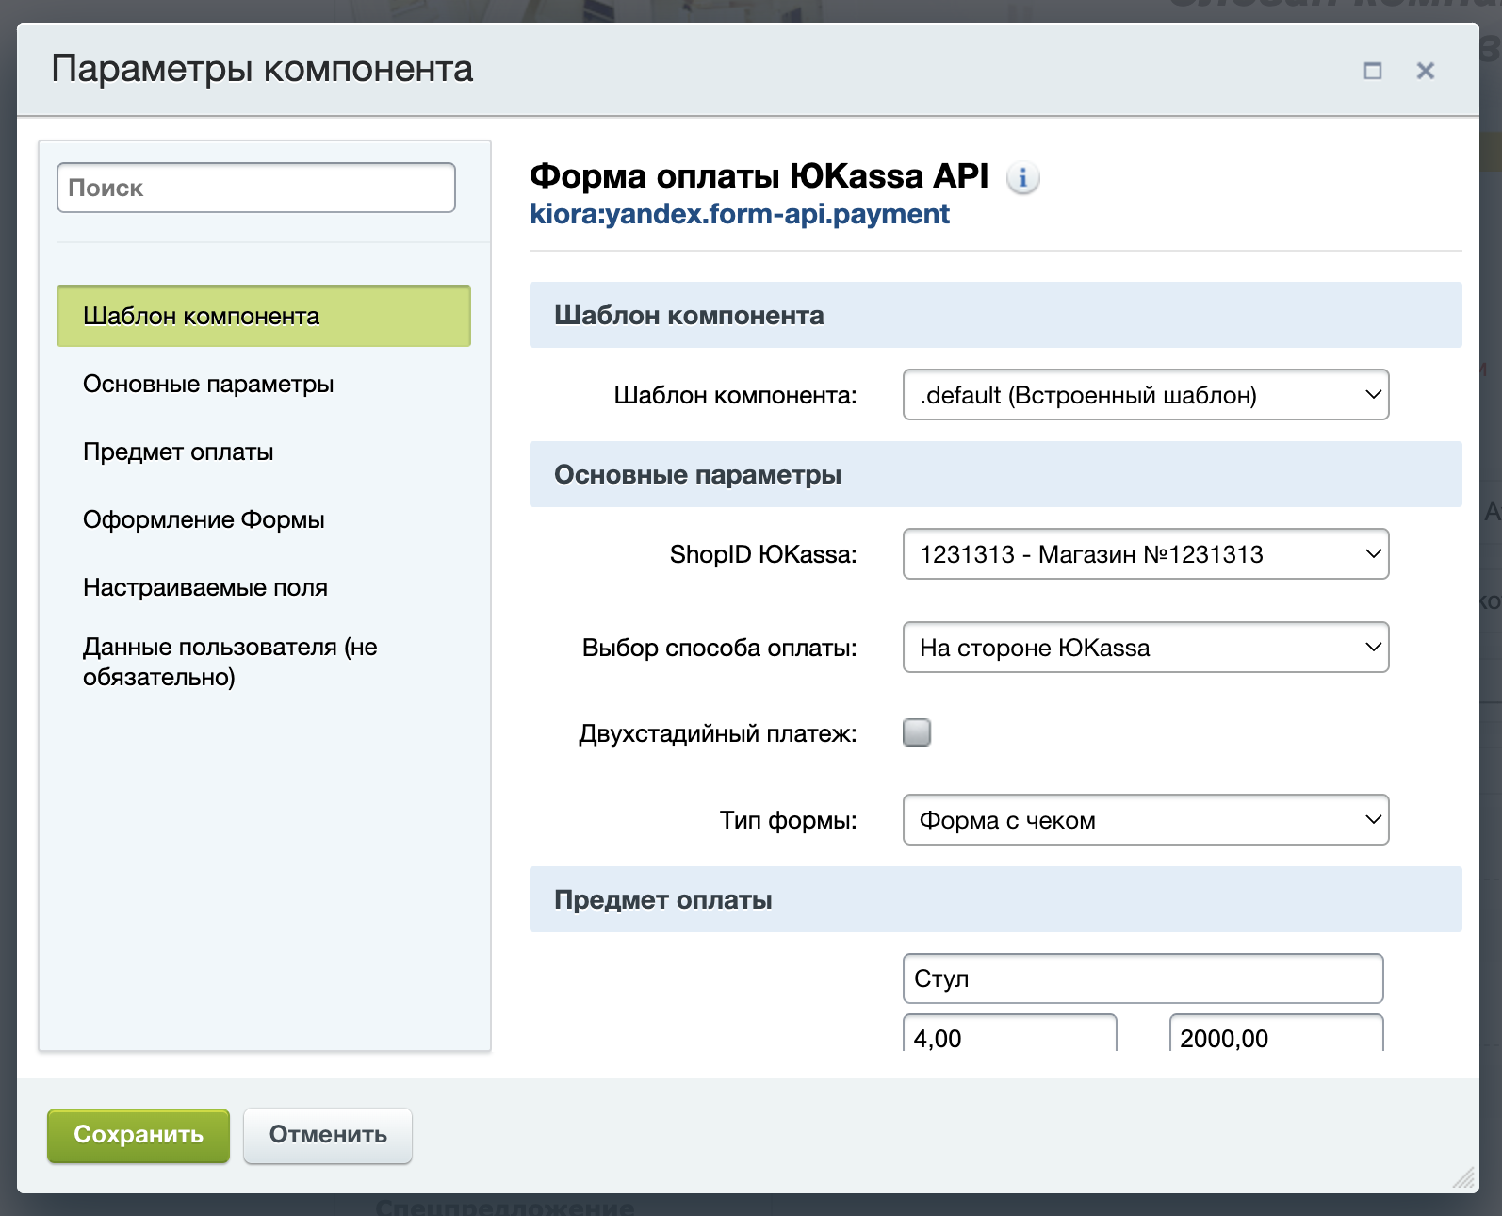Click the info icon beside the form title
Screen dimensions: 1502x1216
[x=1022, y=177]
